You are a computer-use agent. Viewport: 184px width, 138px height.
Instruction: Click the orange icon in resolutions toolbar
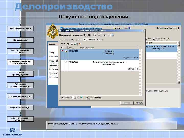pos(80,44)
